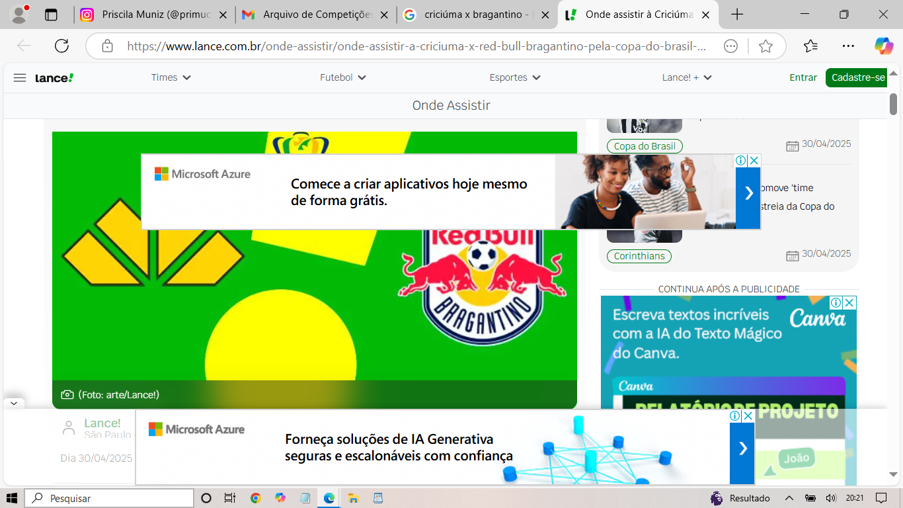Open the browser profile avatar
Screen dimensions: 903x508
(19, 14)
